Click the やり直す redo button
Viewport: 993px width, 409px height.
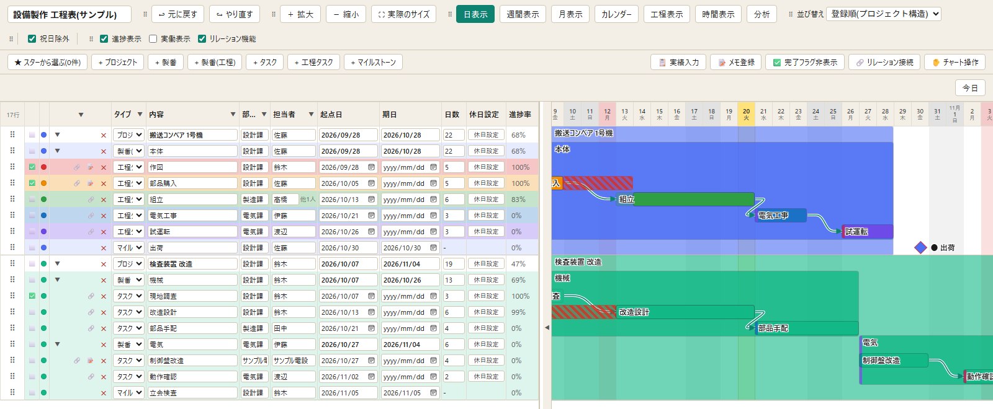coord(235,14)
